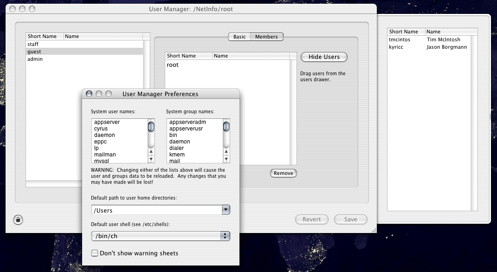Screen dimensions: 497x272
Task: Sort users drawer by Short Name header
Action: pyautogui.click(x=406, y=32)
